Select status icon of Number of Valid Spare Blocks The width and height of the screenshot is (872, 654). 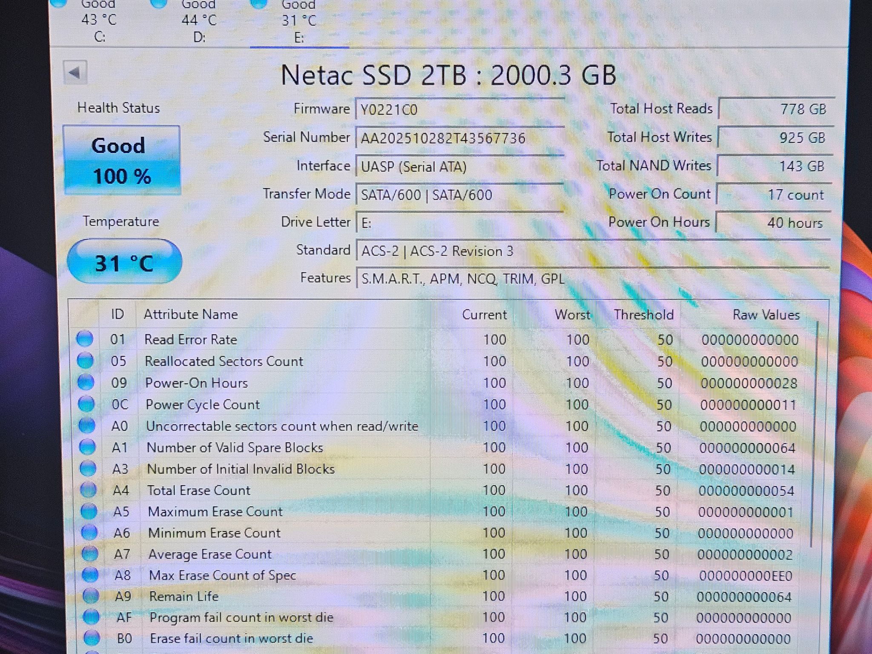coord(88,447)
